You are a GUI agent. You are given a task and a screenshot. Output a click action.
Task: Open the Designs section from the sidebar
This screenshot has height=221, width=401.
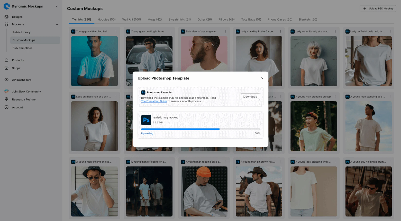click(x=6, y=16)
